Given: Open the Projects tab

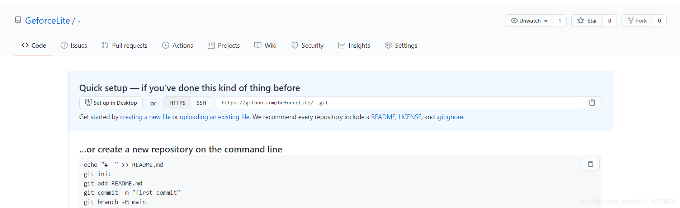Looking at the screenshot, I should (x=224, y=45).
